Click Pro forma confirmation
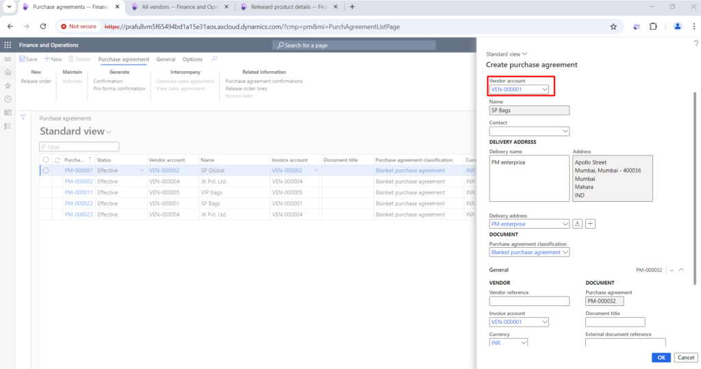Screen dimensions: 701x369 click(119, 88)
